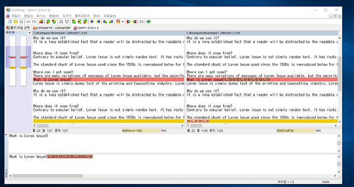The height and width of the screenshot is (187, 354).
Task: Click the right pane 'Win' line-ending indicator
Action: click(x=322, y=131)
